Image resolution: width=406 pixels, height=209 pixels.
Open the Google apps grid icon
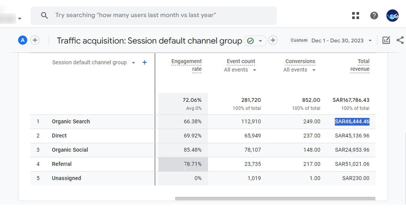[x=356, y=16]
